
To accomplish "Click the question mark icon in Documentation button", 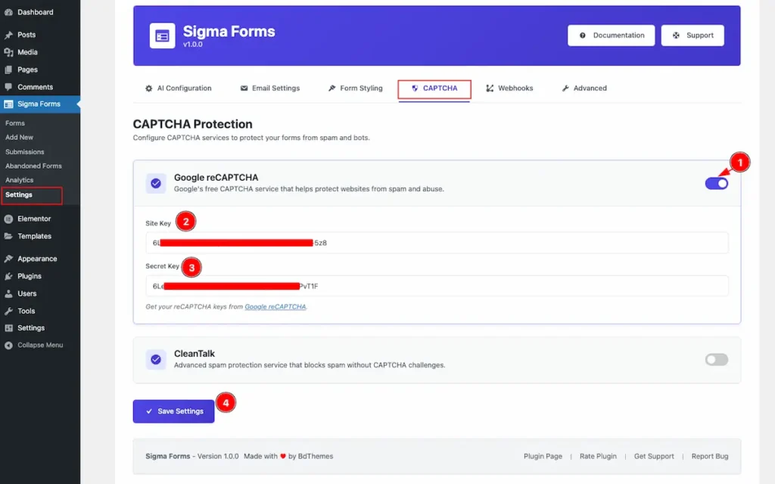I will click(582, 36).
